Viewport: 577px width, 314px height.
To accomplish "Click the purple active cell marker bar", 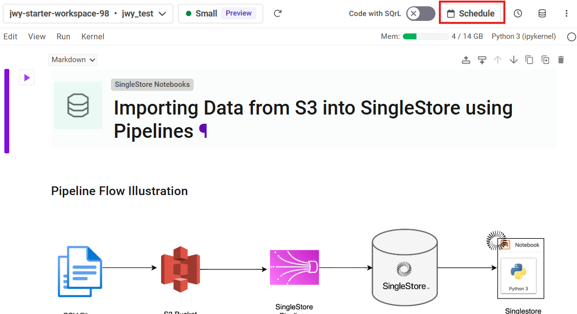I will (7, 111).
